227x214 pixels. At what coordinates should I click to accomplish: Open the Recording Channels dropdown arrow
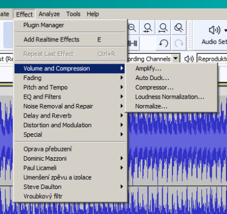pos(176,59)
